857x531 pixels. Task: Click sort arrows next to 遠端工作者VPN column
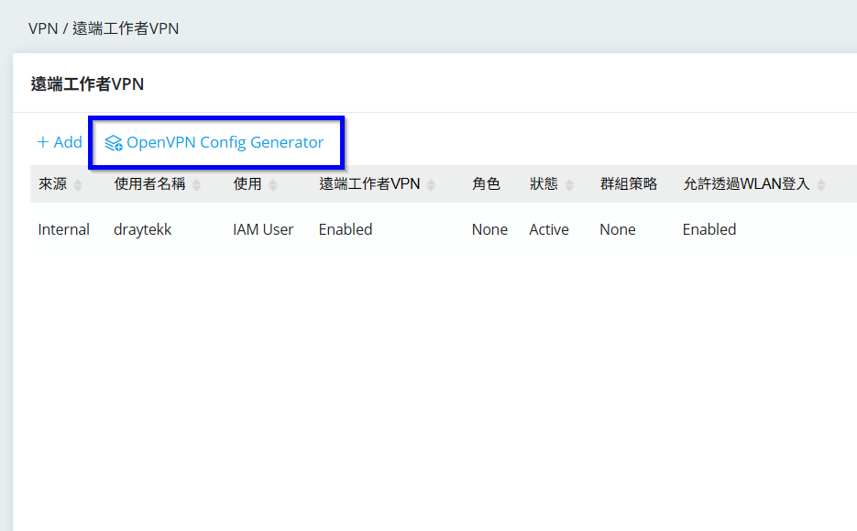(x=432, y=185)
